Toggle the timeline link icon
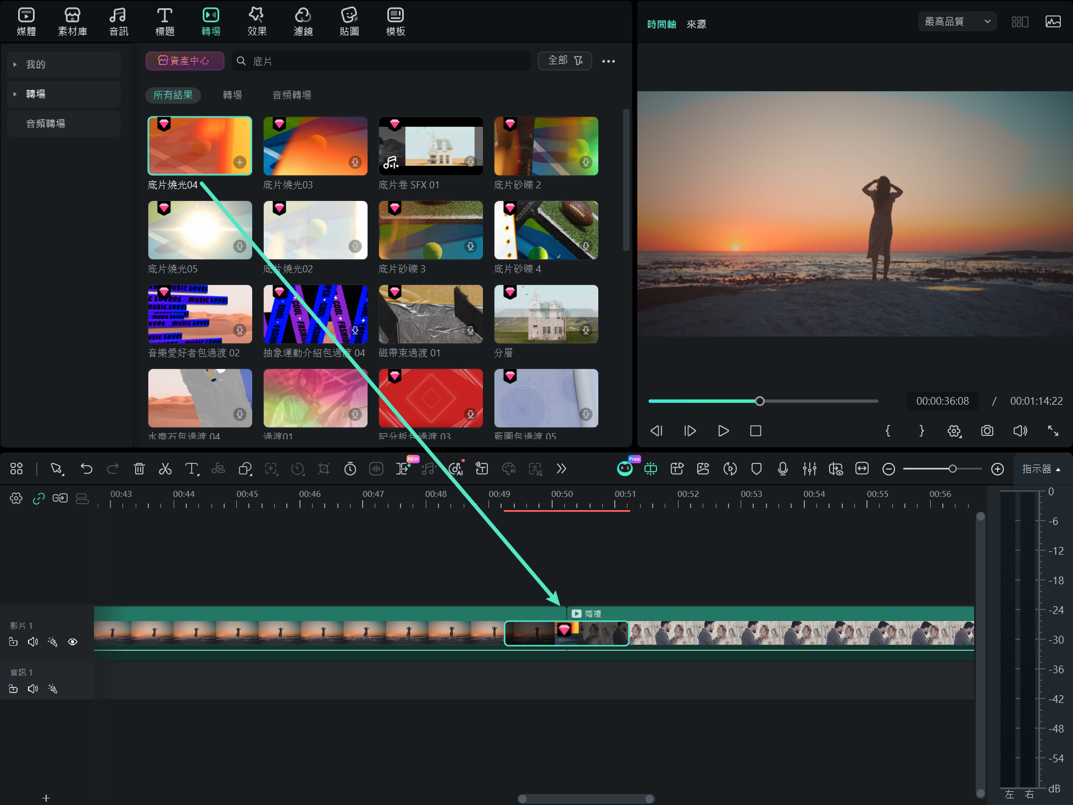 click(x=38, y=499)
